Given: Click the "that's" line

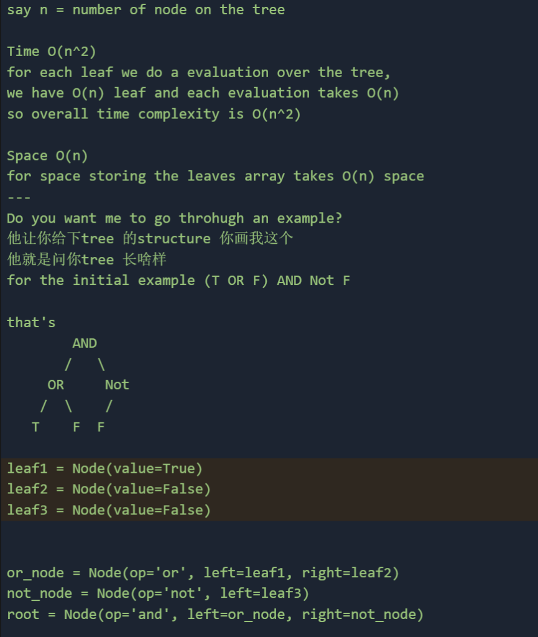Looking at the screenshot, I should 31,322.
